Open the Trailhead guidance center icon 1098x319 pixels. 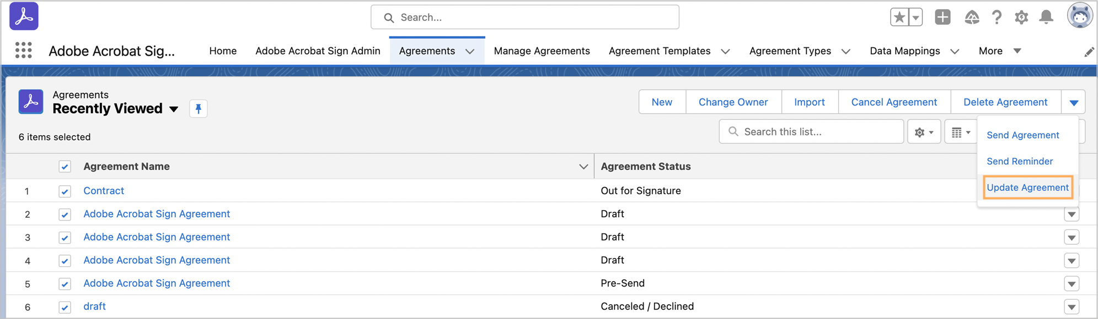click(x=971, y=17)
